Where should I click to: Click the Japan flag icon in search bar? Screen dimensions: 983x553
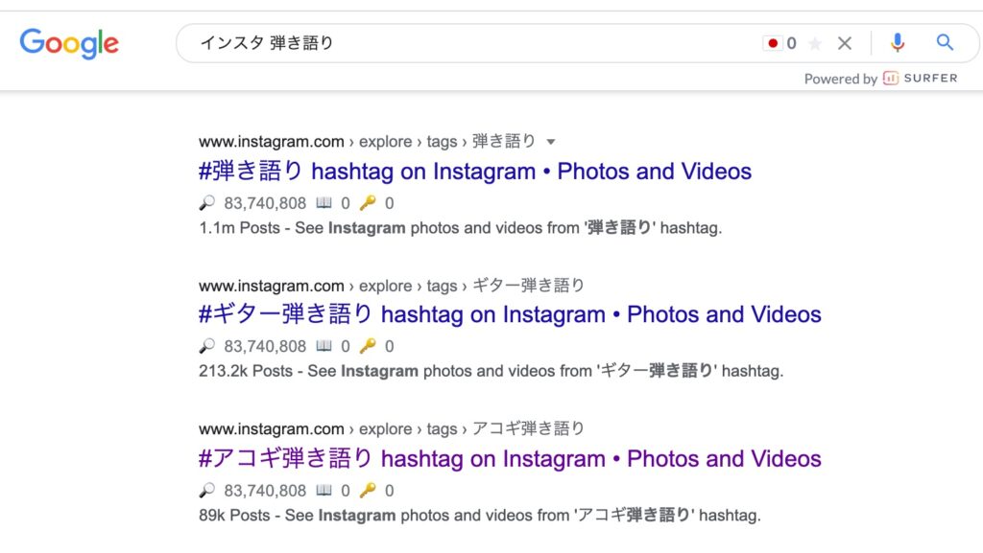773,43
